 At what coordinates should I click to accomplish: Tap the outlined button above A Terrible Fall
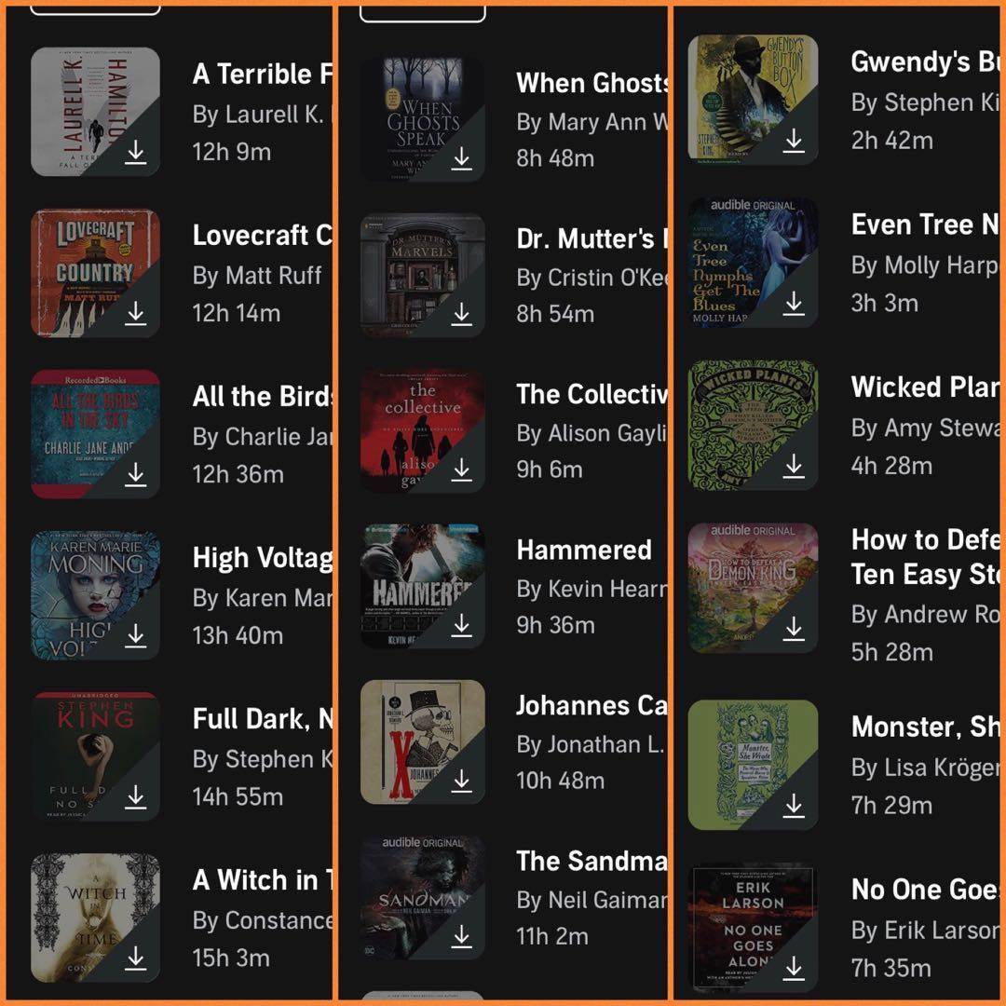click(x=95, y=9)
